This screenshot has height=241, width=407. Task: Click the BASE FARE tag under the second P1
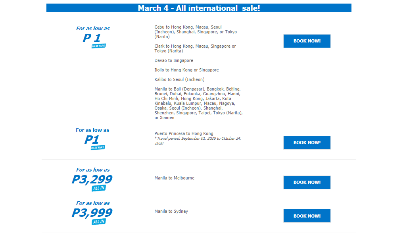click(x=98, y=148)
